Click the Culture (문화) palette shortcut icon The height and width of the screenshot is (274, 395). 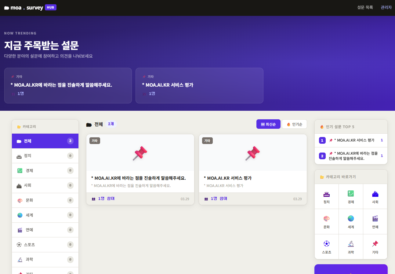pyautogui.click(x=326, y=219)
